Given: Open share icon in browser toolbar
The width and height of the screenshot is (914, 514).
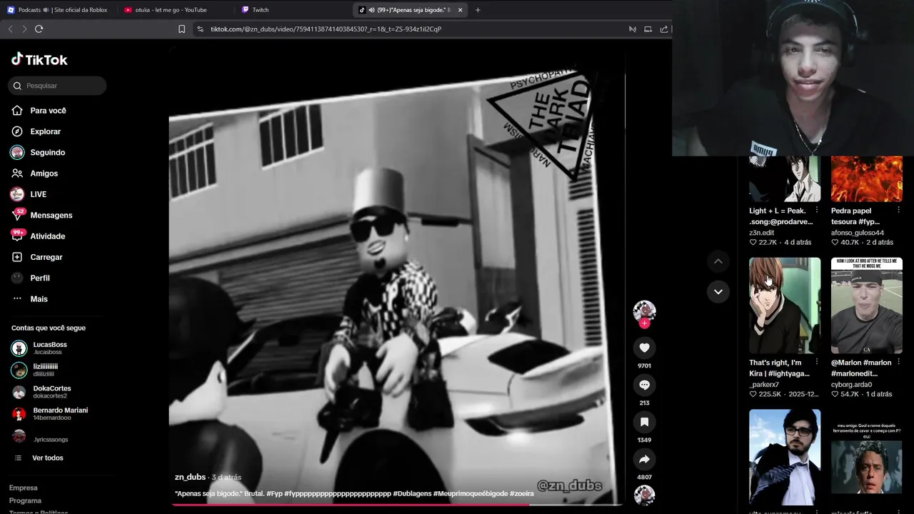Looking at the screenshot, I should pyautogui.click(x=664, y=29).
